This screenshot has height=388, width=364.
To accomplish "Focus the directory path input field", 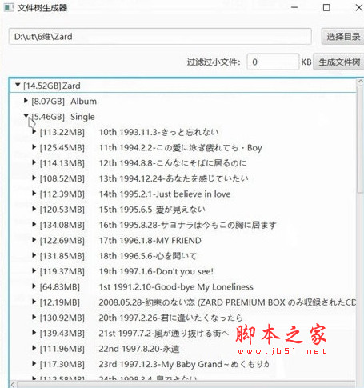I will [160, 36].
